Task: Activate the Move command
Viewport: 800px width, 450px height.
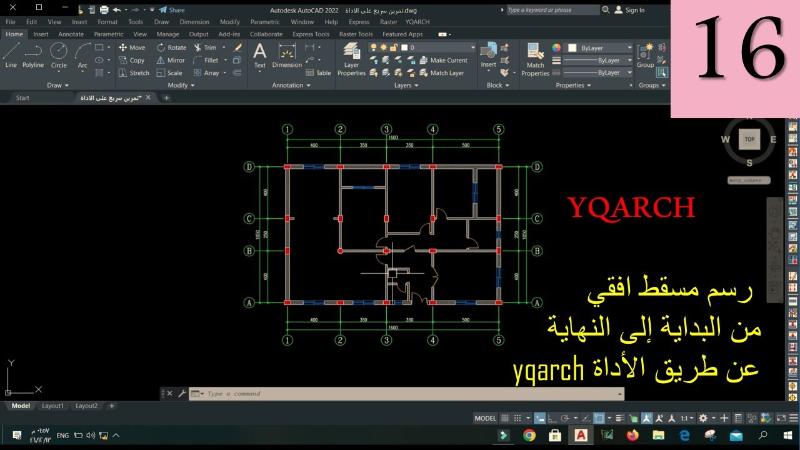Action: 132,47
